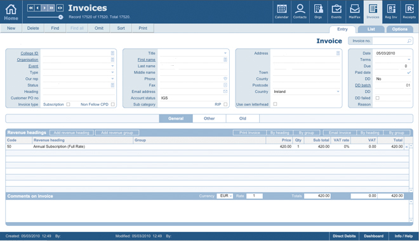419x241 pixels.
Task: Create a New invoice record
Action: (x=11, y=28)
